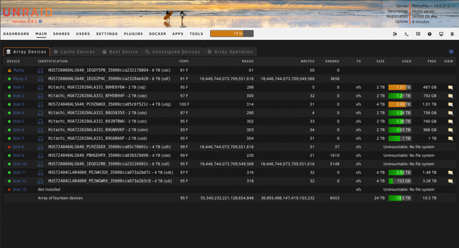Click the Disk 3 usage bar showing 2.99 TB
This screenshot has height=248, width=459.
point(400,104)
